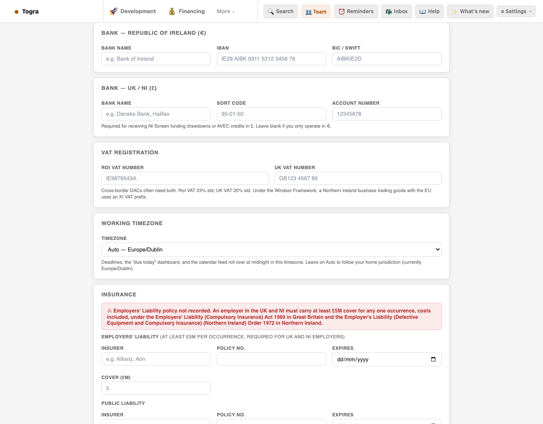Click the mailbox icon in the Inbox button
Viewport: 543px width, 424px height.
pyautogui.click(x=389, y=11)
